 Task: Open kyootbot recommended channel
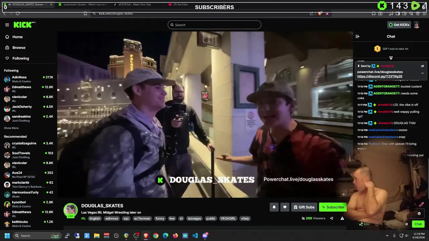pyautogui.click(x=28, y=204)
